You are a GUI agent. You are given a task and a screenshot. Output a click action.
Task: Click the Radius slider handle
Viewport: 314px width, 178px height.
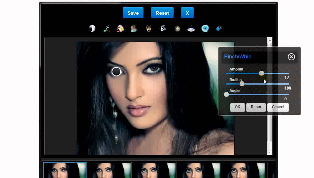[242, 84]
